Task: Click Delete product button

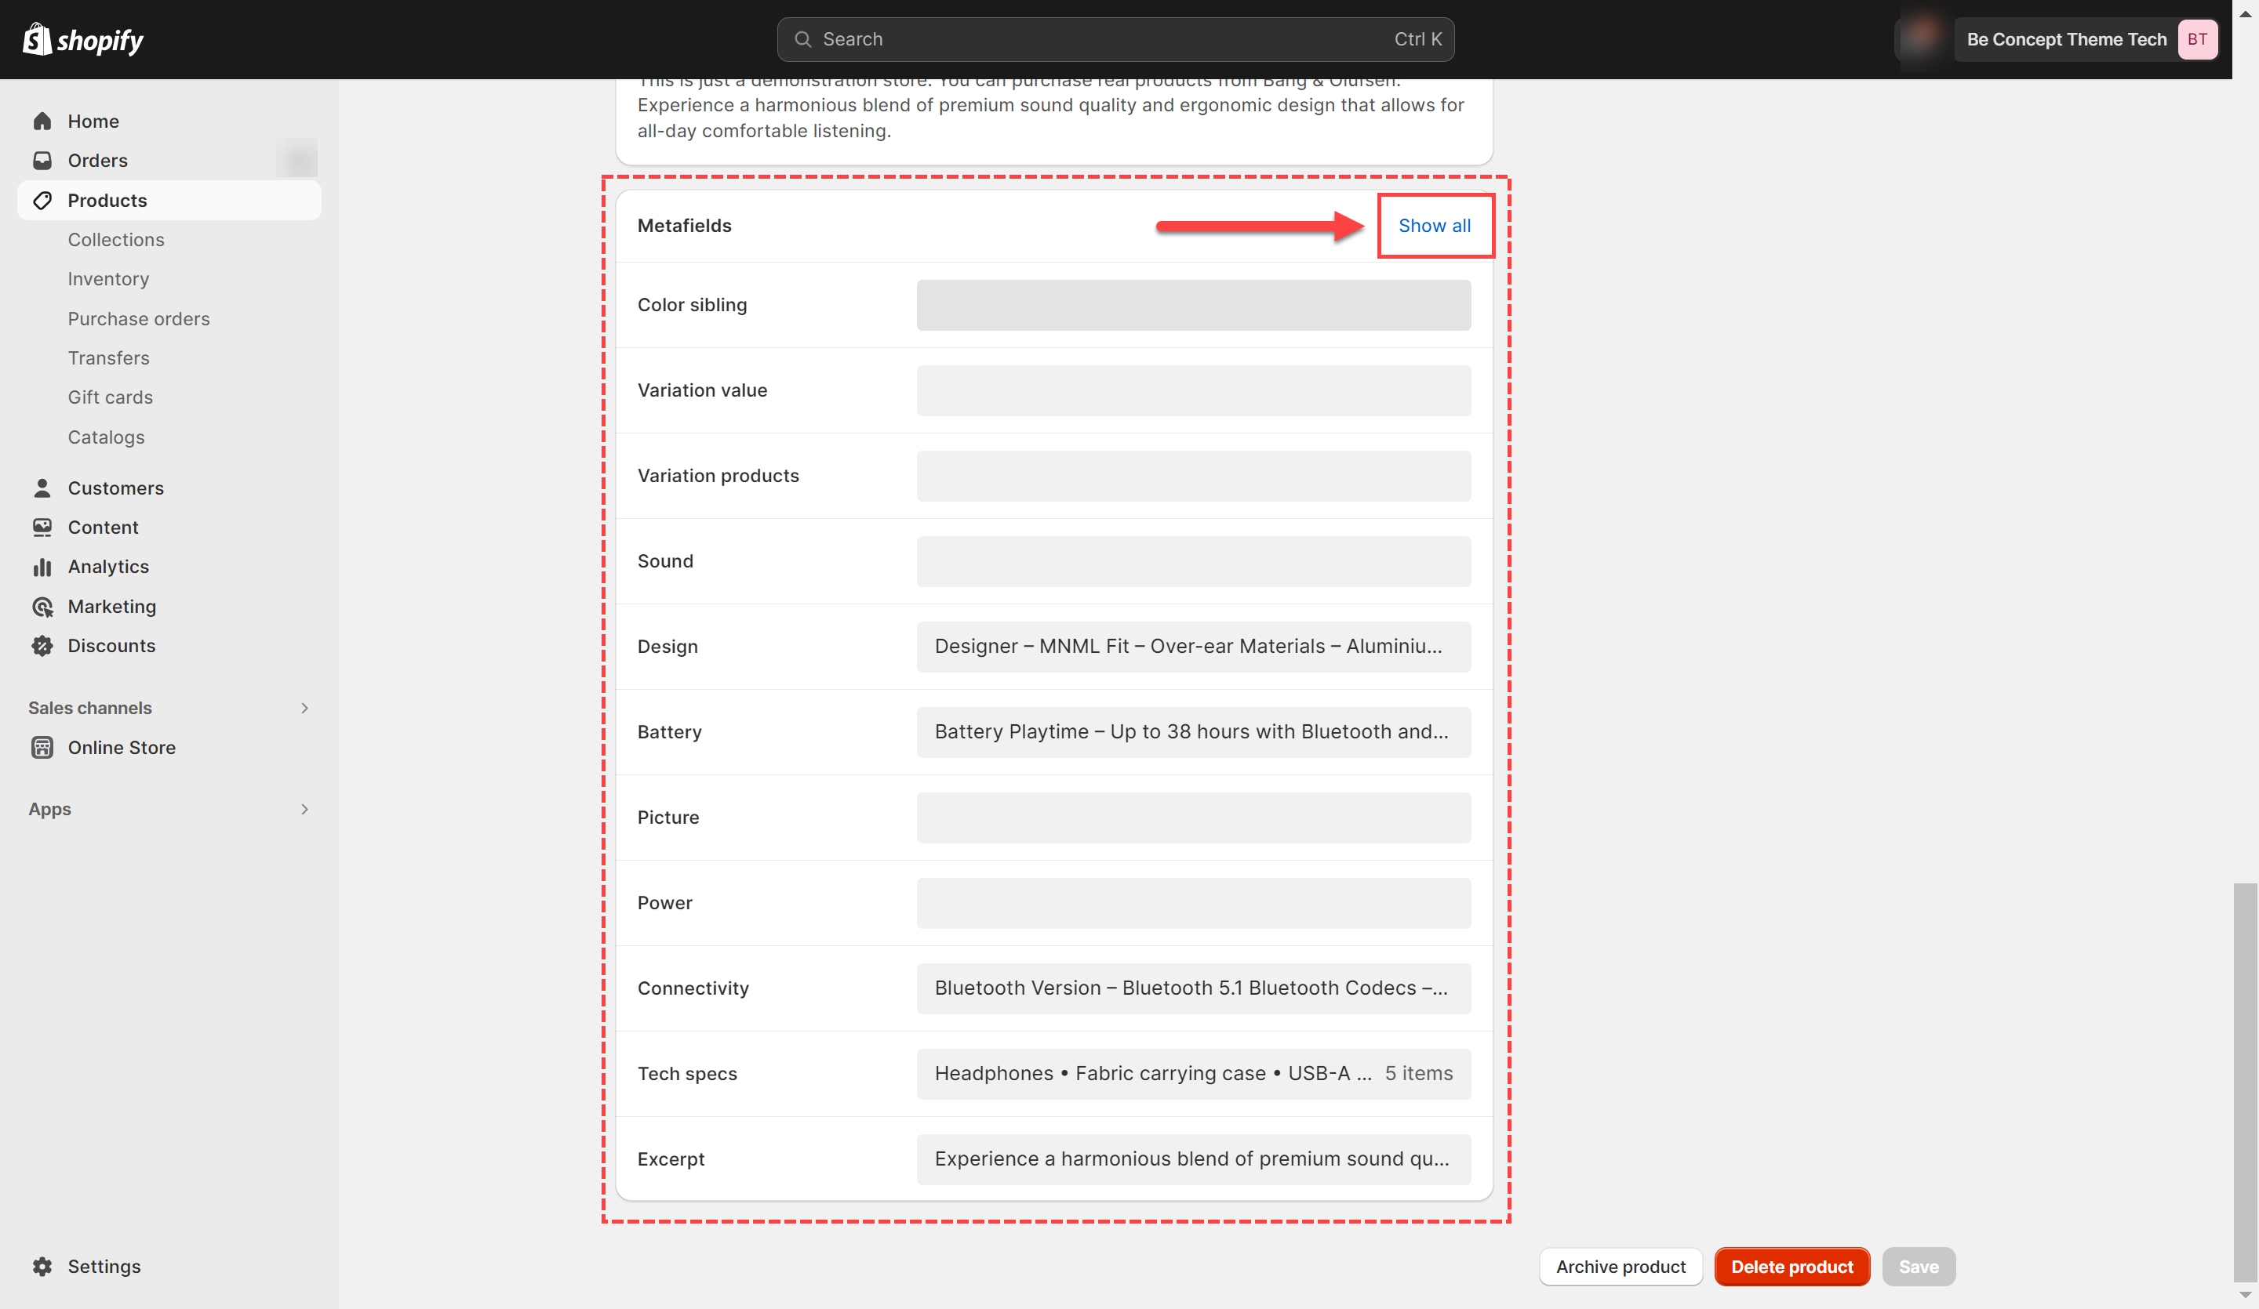Action: 1792,1266
